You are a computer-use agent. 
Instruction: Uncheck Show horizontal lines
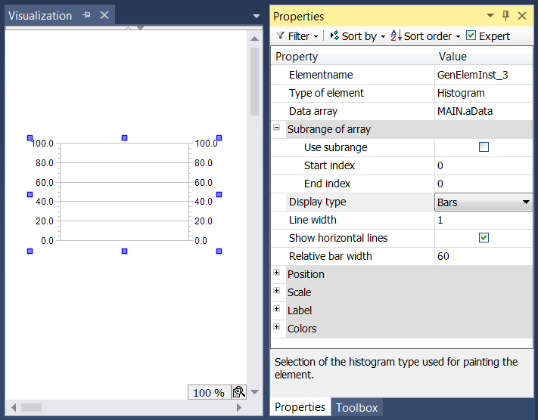[x=484, y=237]
